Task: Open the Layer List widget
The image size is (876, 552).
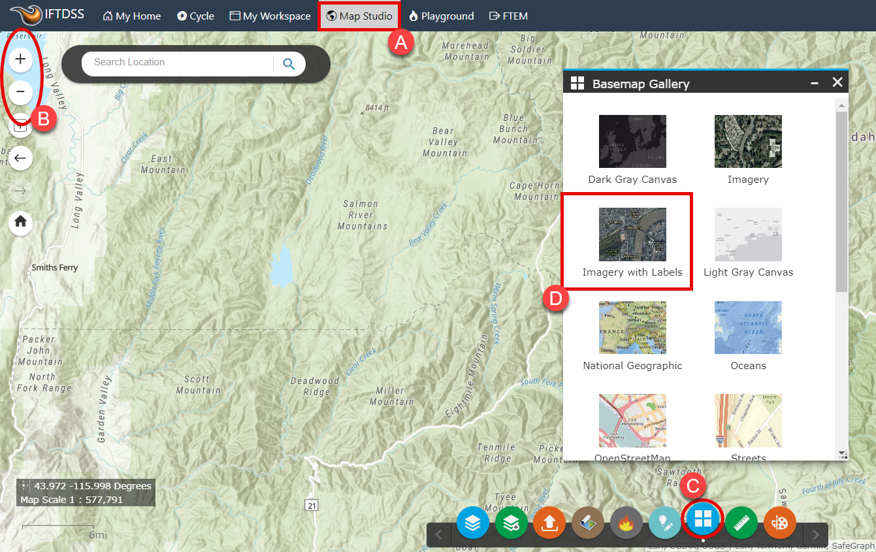Action: [x=473, y=523]
